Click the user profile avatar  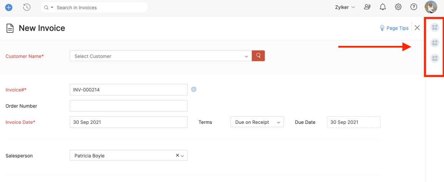431,7
